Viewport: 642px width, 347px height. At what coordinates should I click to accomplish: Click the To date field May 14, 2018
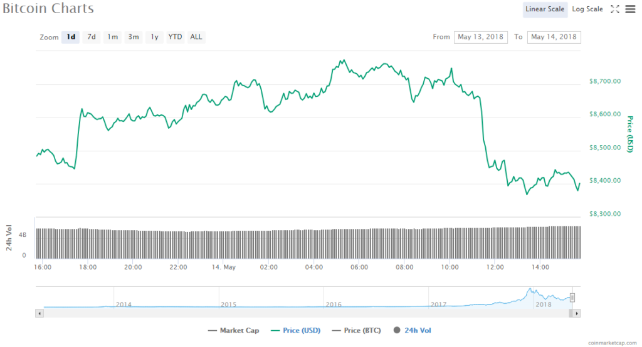(554, 37)
